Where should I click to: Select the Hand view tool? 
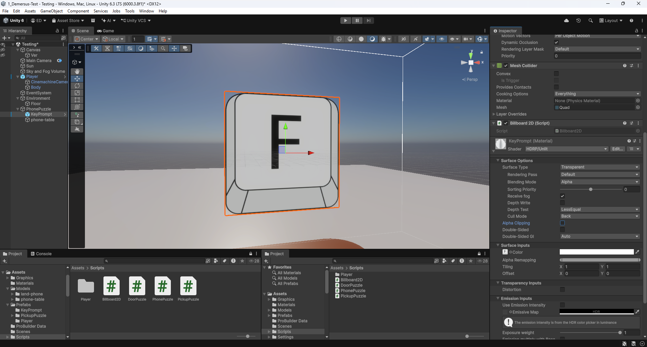[77, 71]
